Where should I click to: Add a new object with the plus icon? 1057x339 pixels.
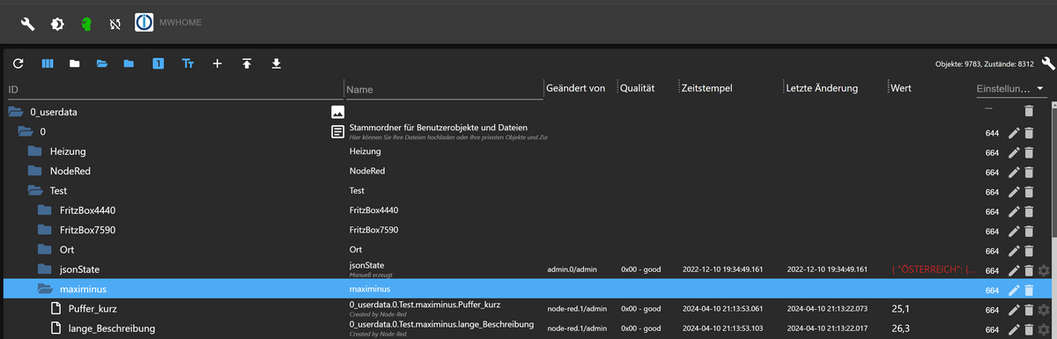point(218,63)
